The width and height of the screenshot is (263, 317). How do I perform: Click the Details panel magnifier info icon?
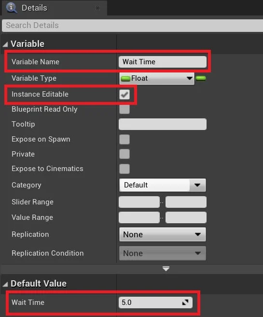coord(11,8)
